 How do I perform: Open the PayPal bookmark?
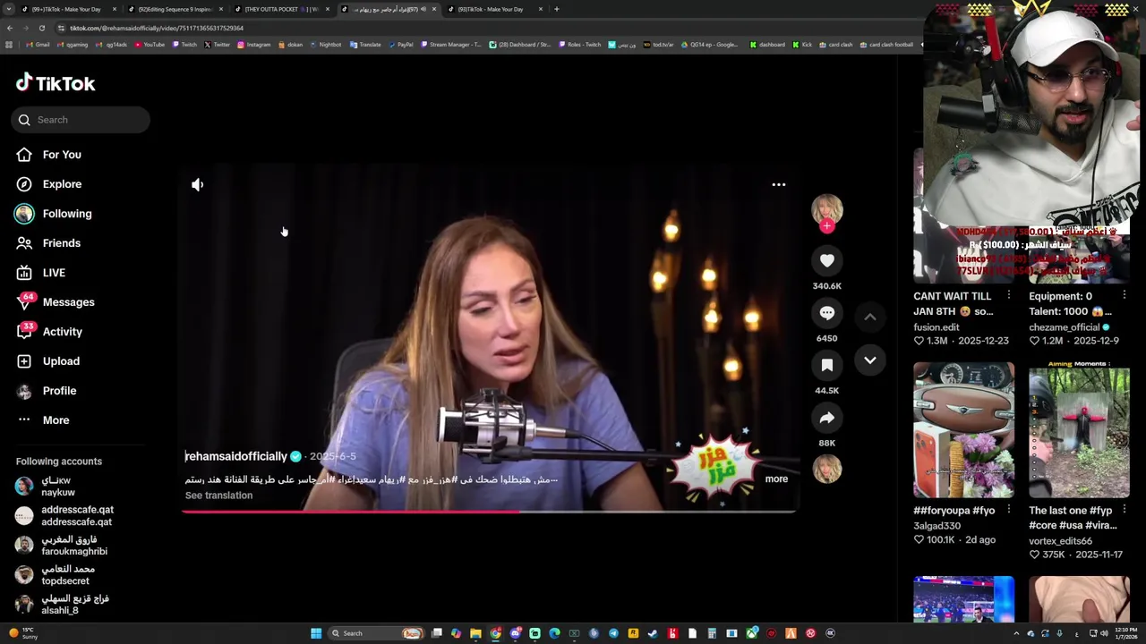(x=400, y=45)
